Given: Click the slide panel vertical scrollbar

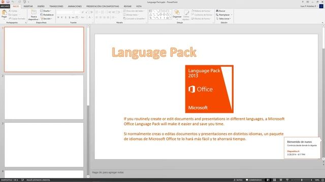Looking at the screenshot, I should coord(88,101).
